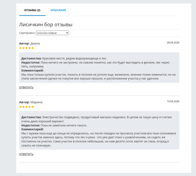Click the third star in Диана's rating
Screen dimensions: 196x176
click(27, 48)
